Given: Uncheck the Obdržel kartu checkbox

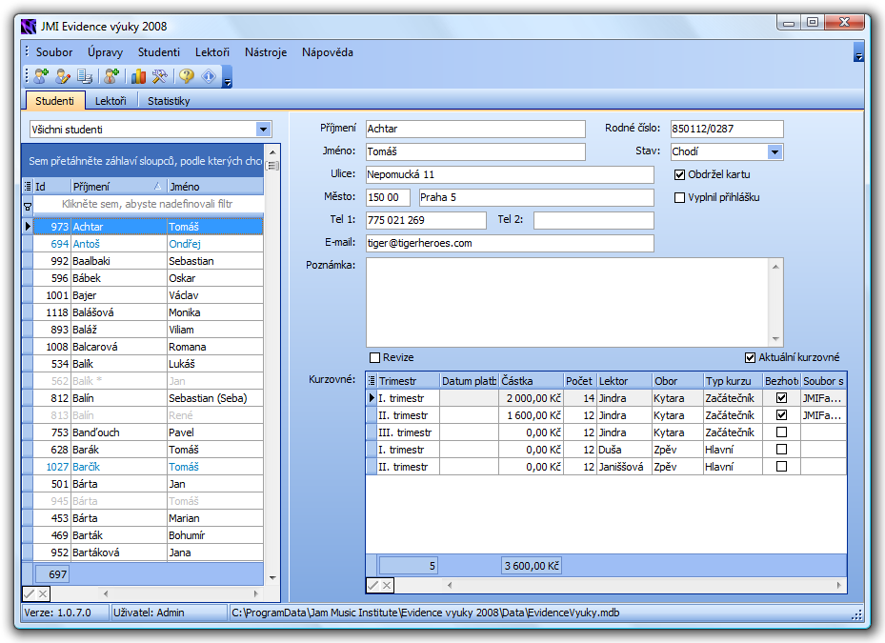Looking at the screenshot, I should (680, 174).
